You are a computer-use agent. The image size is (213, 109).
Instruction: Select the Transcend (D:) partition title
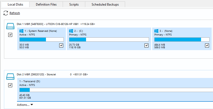click(x=29, y=81)
